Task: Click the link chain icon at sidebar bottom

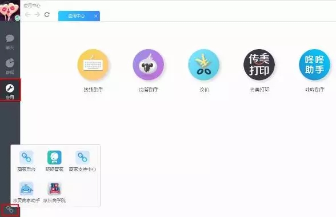Action: point(10,210)
